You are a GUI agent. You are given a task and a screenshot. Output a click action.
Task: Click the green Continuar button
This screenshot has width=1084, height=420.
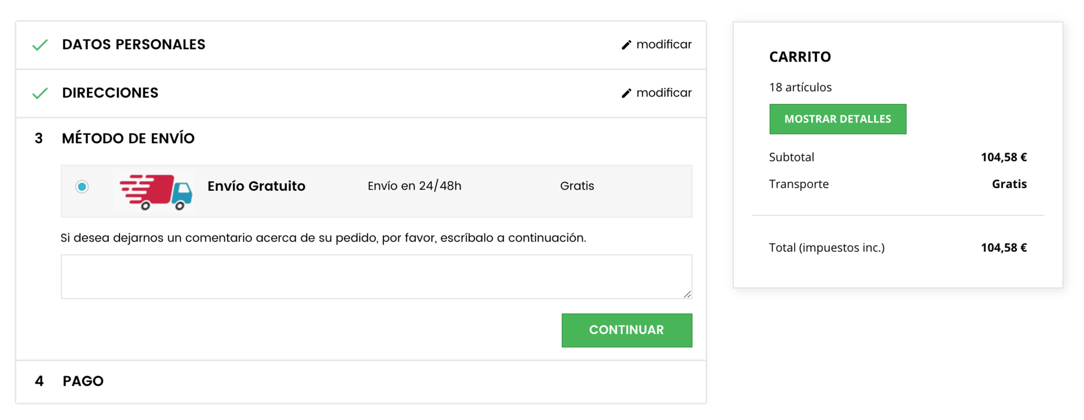click(x=627, y=330)
